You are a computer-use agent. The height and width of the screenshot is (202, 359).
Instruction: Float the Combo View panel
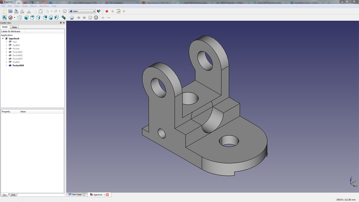(61, 23)
